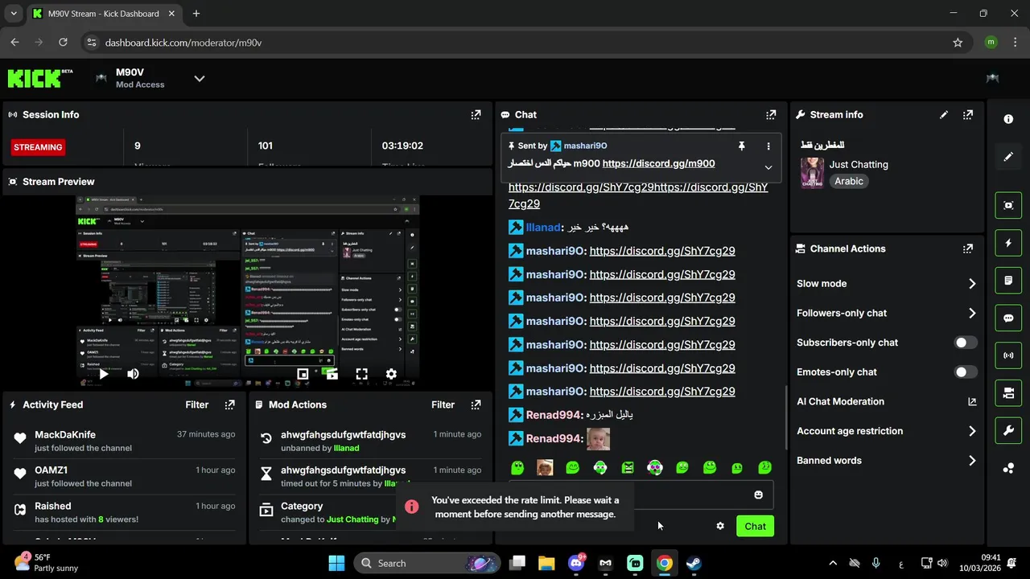Click Renad994 username with baby emote
Image resolution: width=1030 pixels, height=579 pixels.
click(554, 439)
